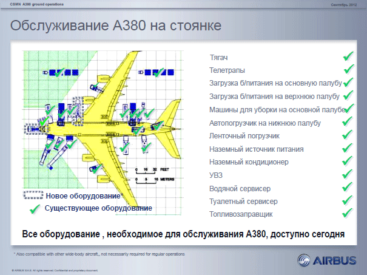The width and height of the screenshot is (367, 275).
Task: Click the summary sentence Все оборудование, необходимое…
Action: pyautogui.click(x=183, y=234)
